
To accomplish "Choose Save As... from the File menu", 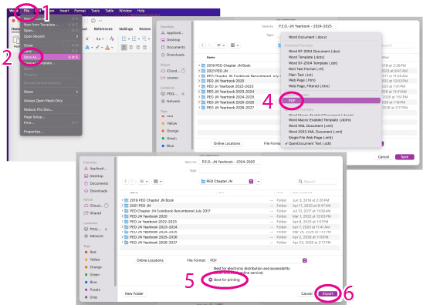I will (51, 57).
